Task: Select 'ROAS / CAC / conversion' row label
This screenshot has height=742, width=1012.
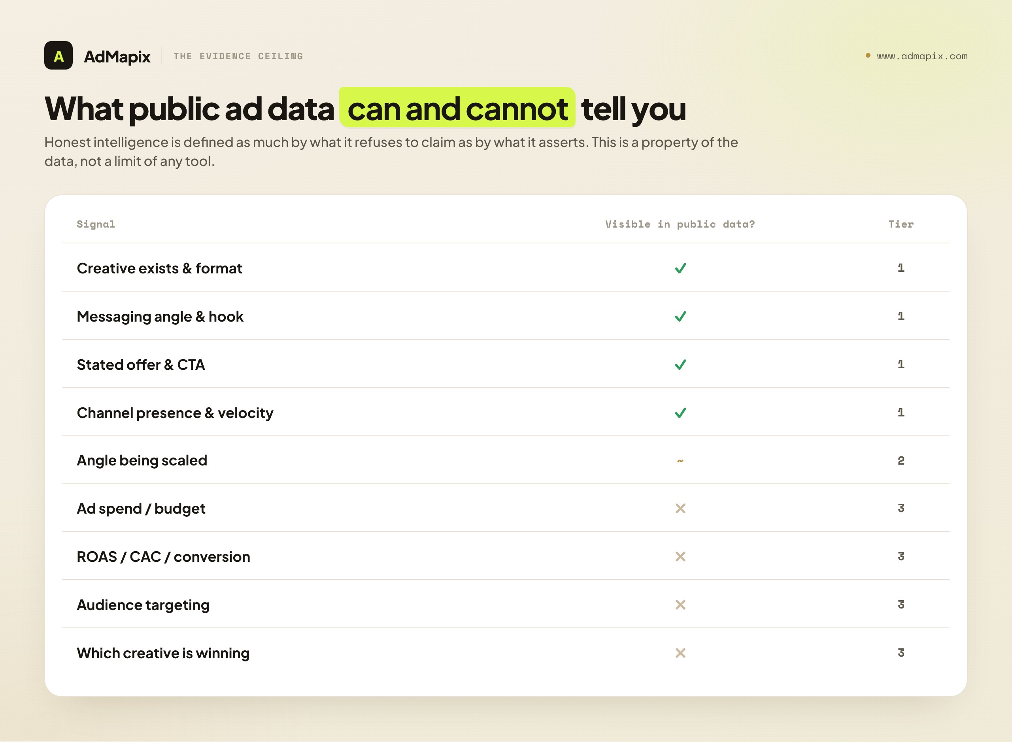Action: tap(164, 557)
